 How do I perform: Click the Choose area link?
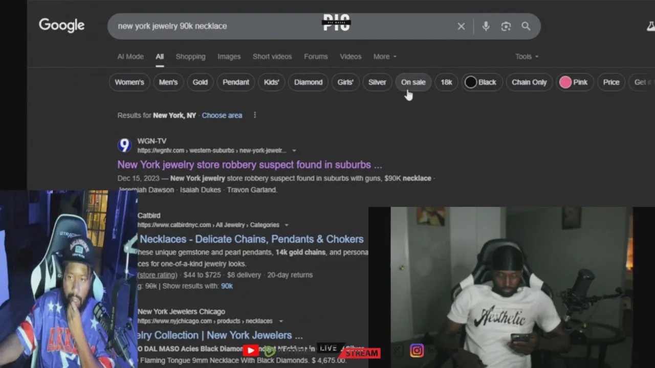tap(222, 116)
